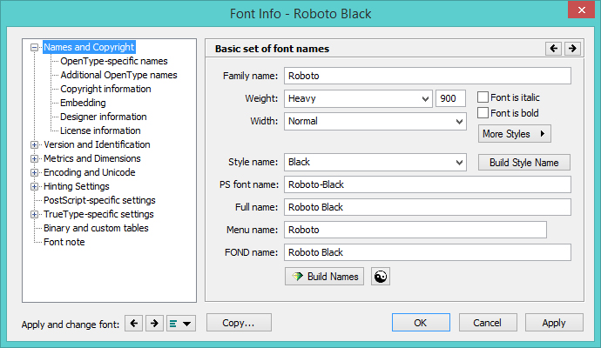The width and height of the screenshot is (601, 348).
Task: Click the Build Names button
Action: click(324, 277)
